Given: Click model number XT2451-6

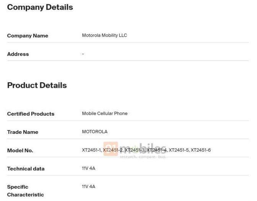Looking at the screenshot, I should click(201, 150).
